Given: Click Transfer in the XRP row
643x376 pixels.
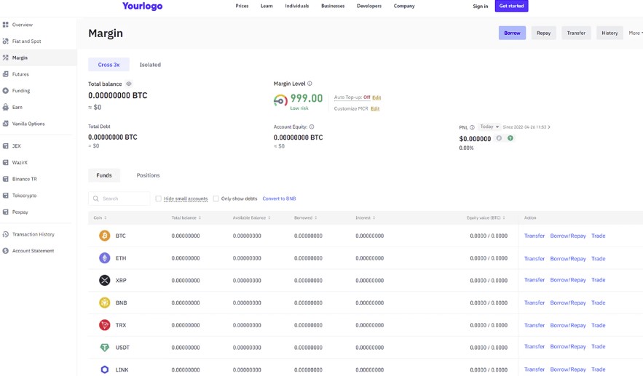Looking at the screenshot, I should (x=534, y=280).
